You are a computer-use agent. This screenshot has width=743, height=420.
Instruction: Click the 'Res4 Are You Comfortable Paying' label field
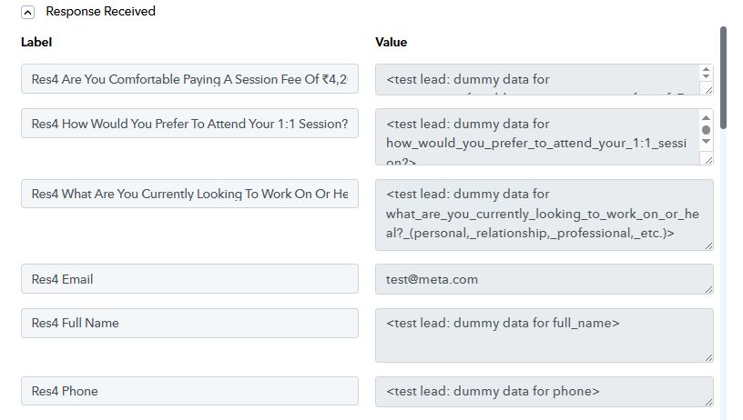click(189, 79)
